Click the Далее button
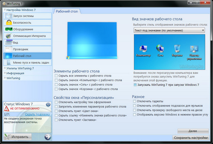 coord(193,131)
